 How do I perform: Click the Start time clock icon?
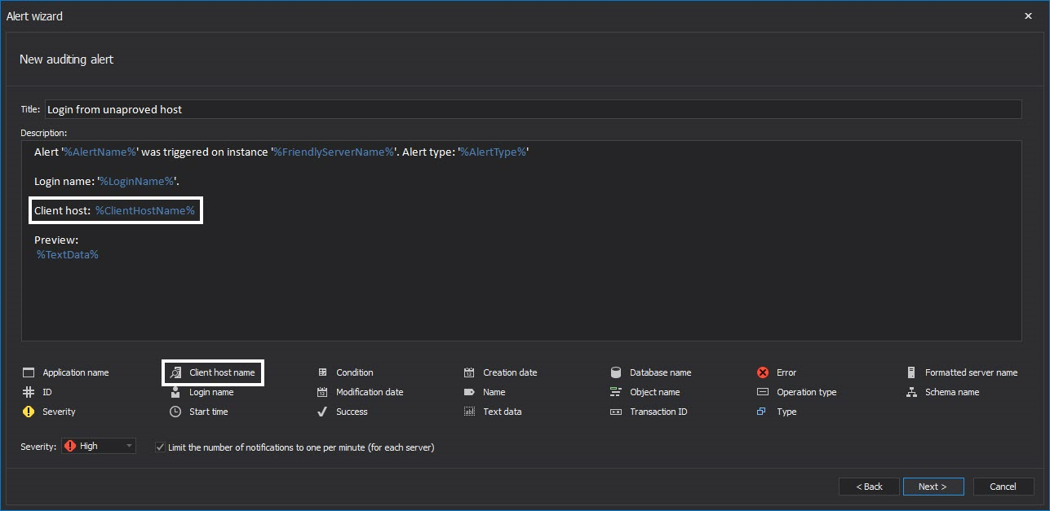pos(175,412)
